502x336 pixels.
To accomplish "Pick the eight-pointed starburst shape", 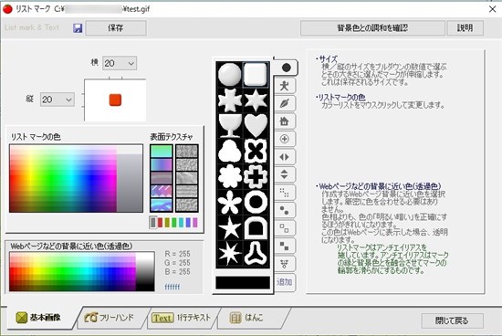I will point(229,253).
